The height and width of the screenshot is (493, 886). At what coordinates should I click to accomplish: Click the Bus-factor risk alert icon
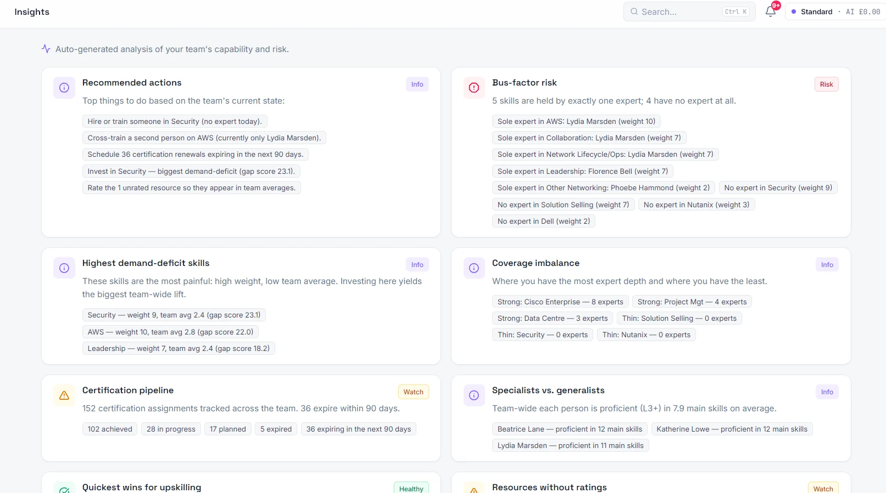pos(474,88)
